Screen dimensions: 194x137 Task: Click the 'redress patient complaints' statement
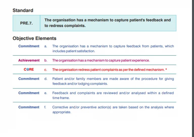108,70
